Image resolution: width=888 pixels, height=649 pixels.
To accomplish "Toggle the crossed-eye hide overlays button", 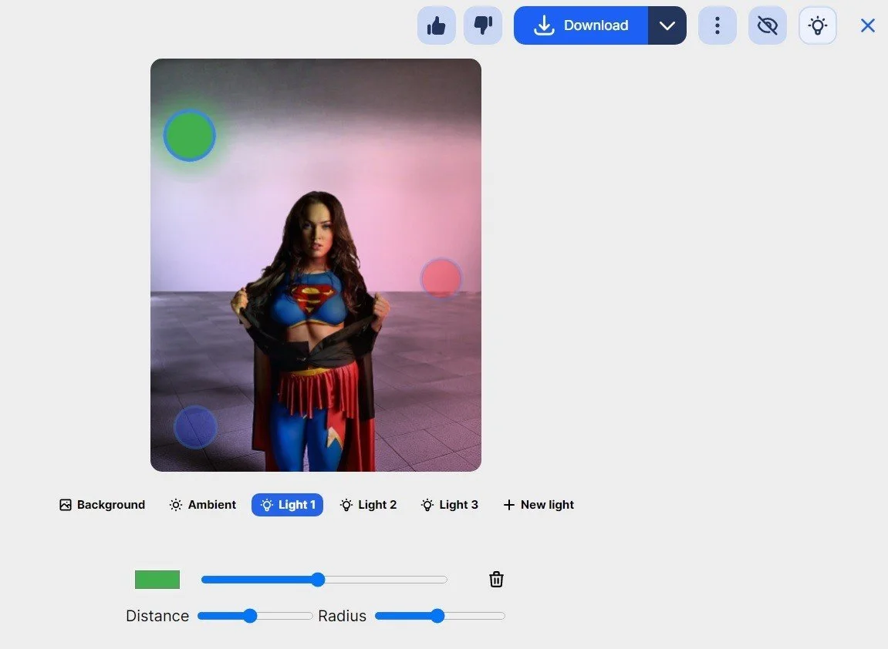I will tap(768, 25).
